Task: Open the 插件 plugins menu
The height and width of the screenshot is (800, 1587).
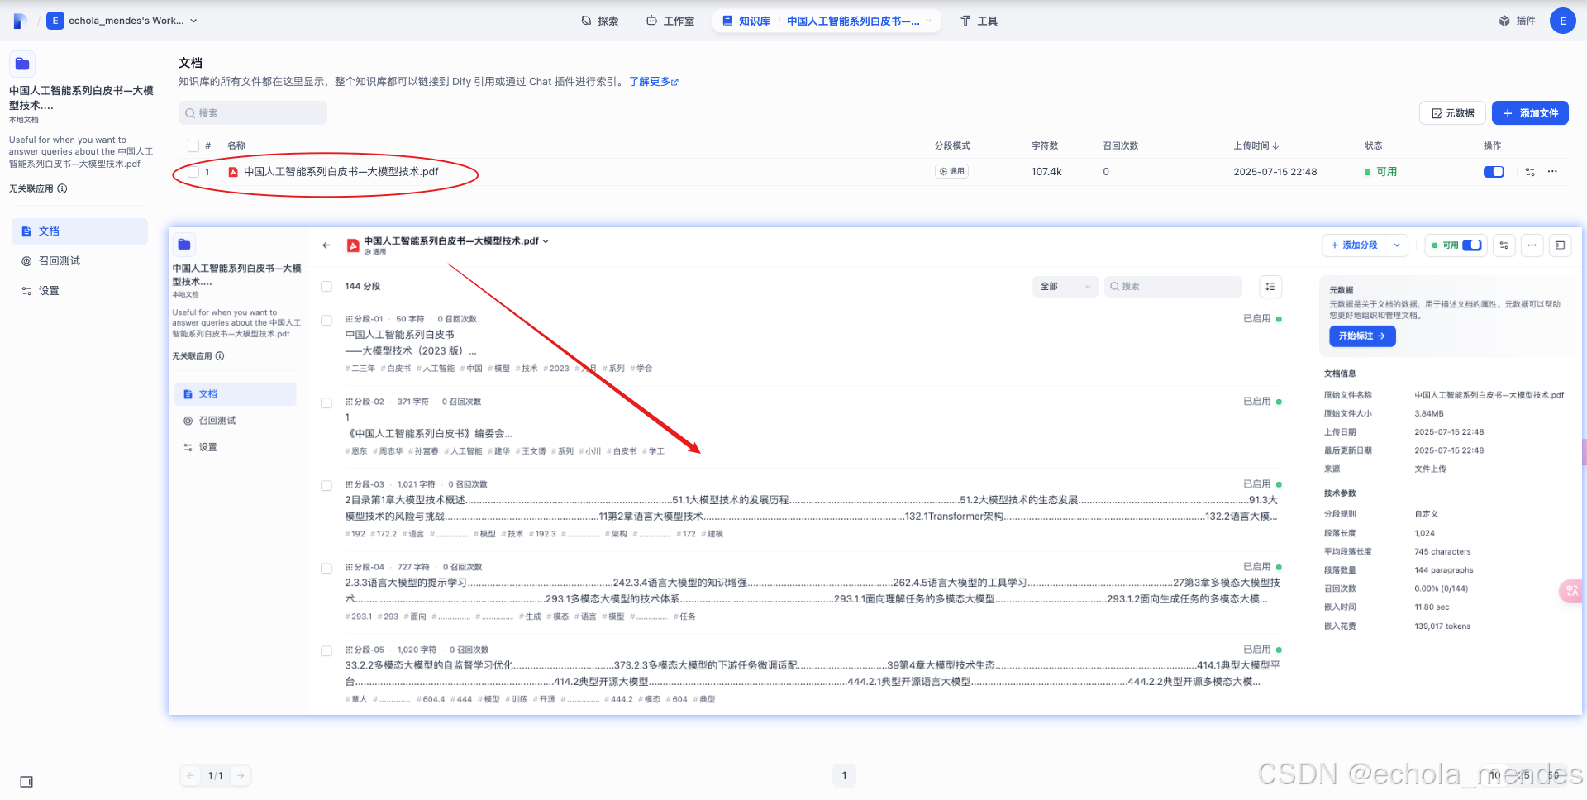Action: tap(1517, 21)
